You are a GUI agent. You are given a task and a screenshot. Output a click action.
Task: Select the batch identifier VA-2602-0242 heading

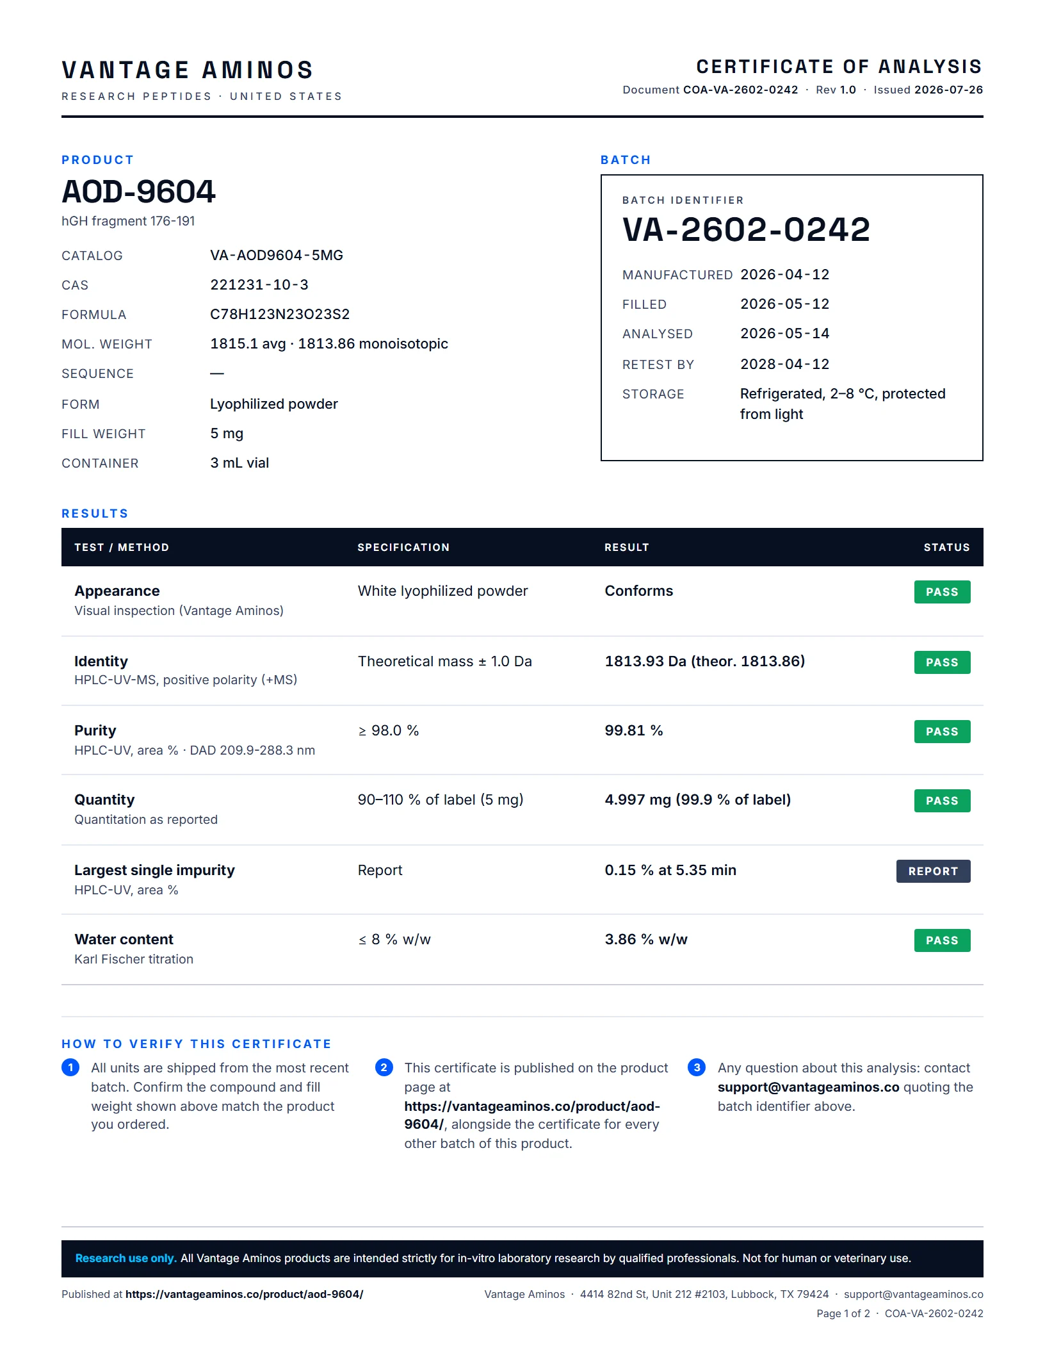[746, 229]
